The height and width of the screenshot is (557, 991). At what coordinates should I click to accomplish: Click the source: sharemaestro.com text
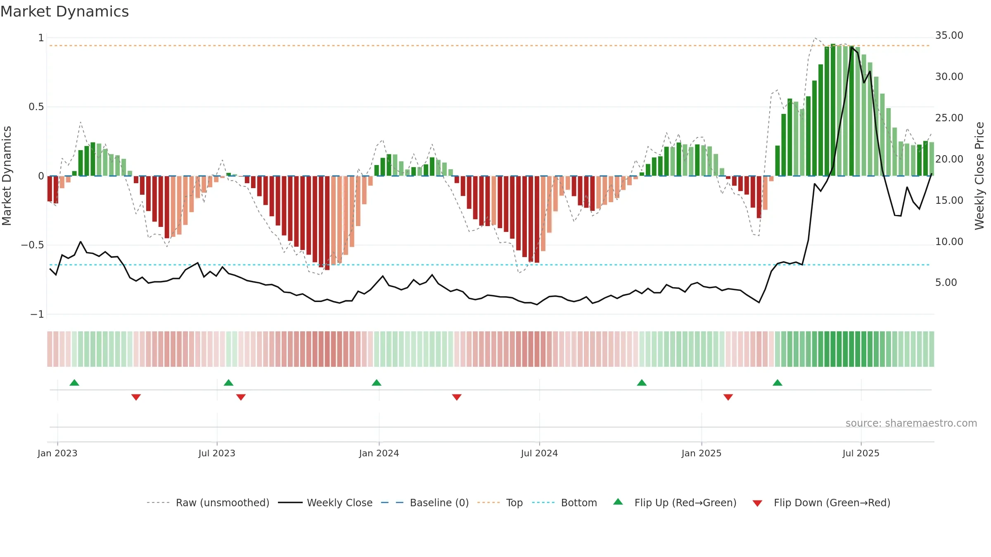click(x=911, y=423)
